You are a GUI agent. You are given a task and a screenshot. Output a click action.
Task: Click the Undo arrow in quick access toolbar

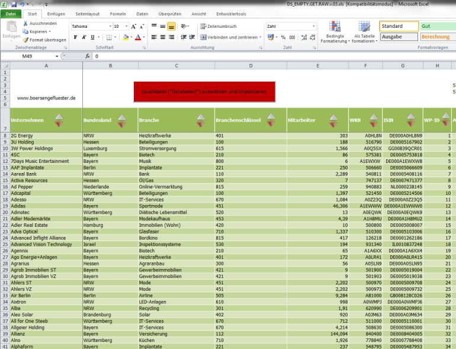click(x=22, y=4)
